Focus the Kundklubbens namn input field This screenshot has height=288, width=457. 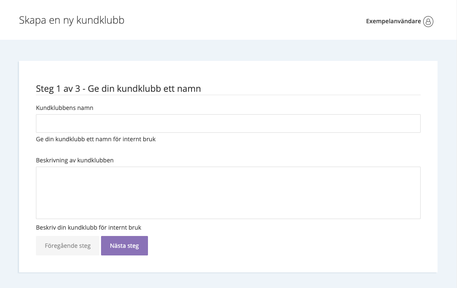point(228,123)
